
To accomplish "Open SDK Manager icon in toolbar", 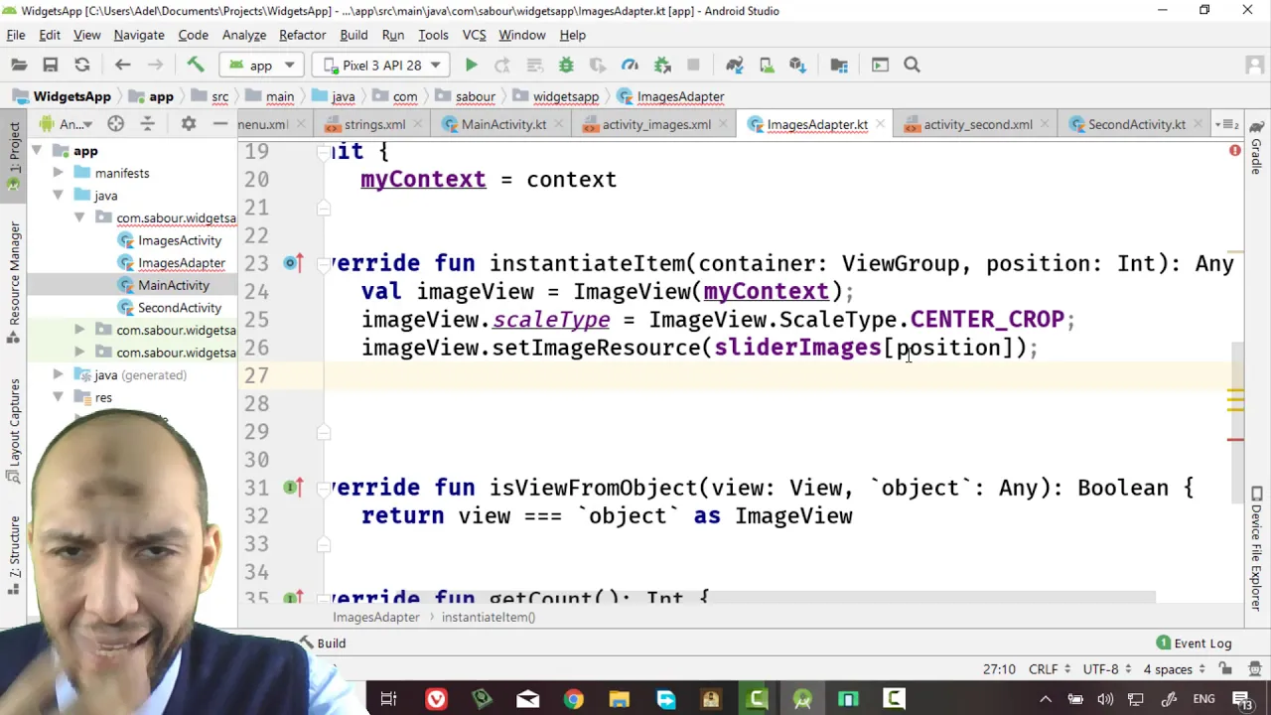I will point(797,66).
